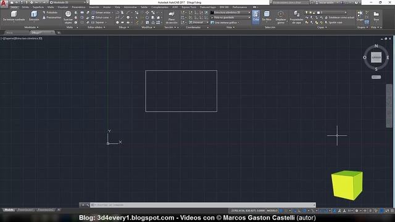Screen dimensions: 395x222
Task: Open the workspace dropdown Modelado 3D
Action: (67, 2)
